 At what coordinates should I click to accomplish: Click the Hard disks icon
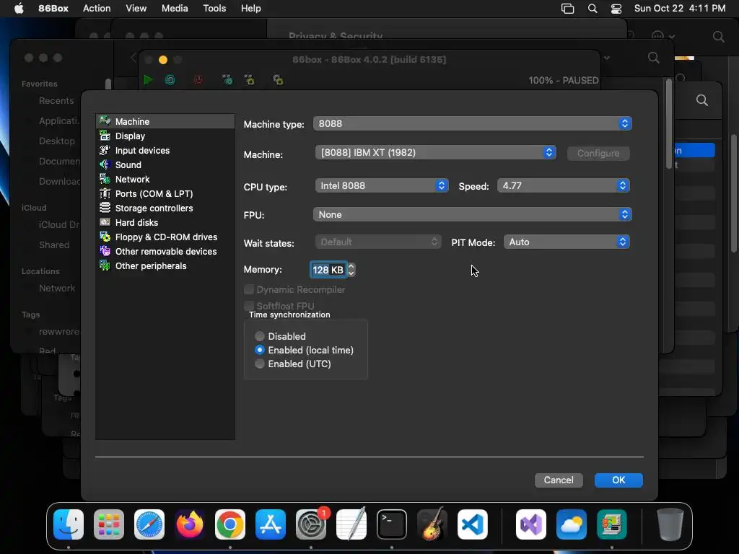(x=105, y=222)
